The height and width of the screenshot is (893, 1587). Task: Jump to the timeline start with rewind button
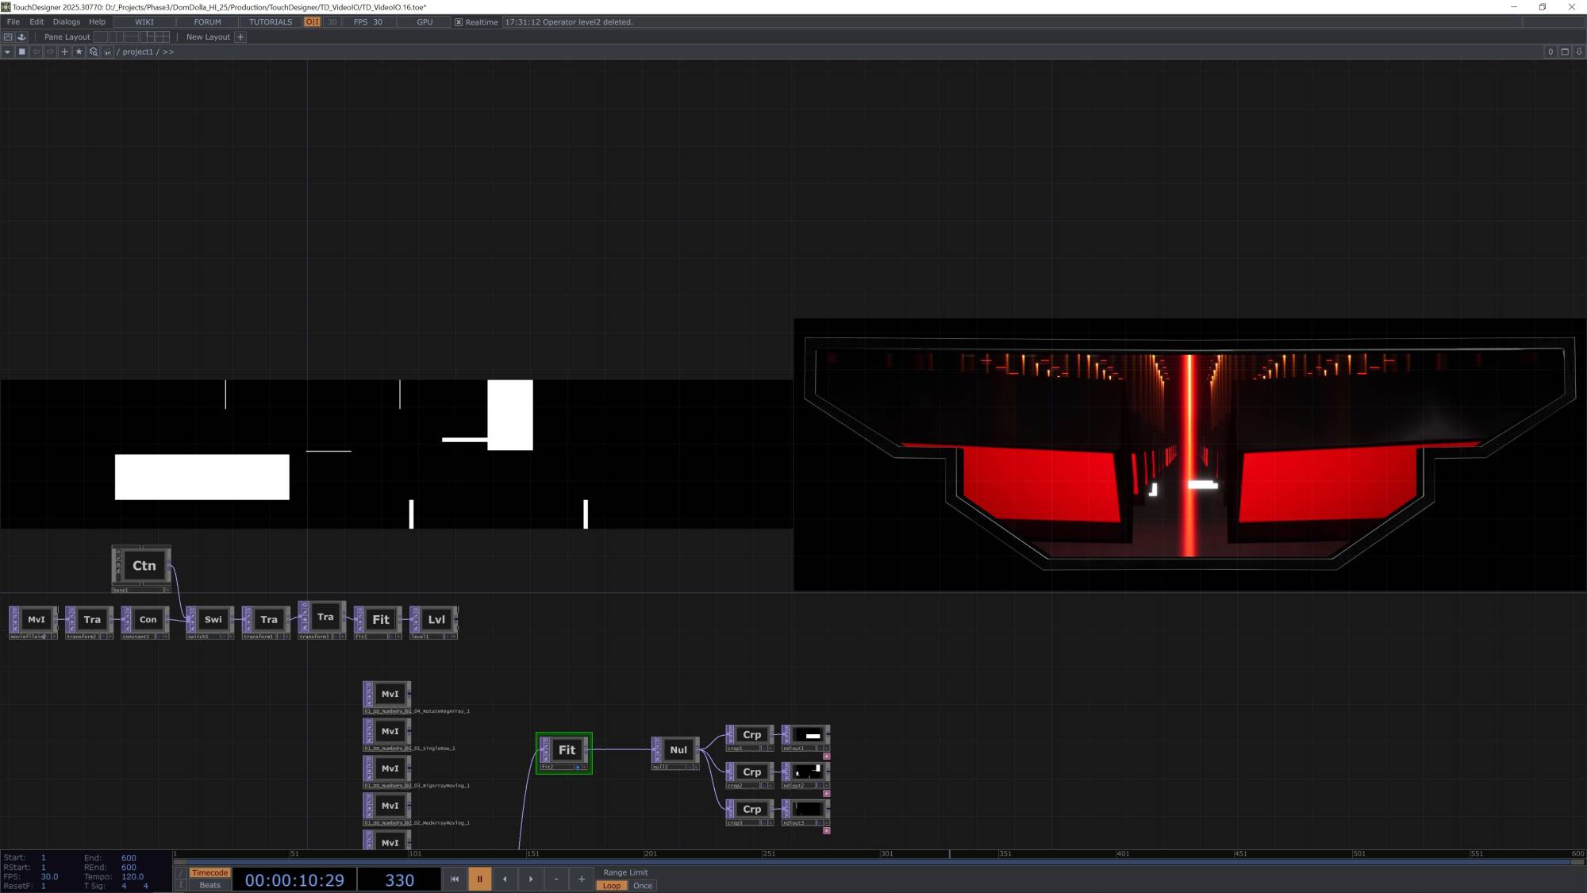coord(455,879)
